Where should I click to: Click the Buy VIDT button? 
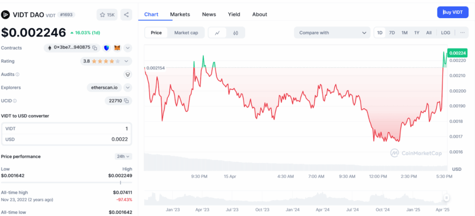click(452, 12)
